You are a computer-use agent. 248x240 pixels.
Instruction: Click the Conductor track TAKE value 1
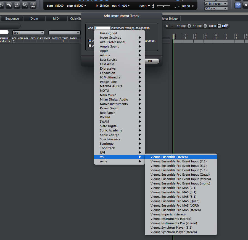[63, 41]
